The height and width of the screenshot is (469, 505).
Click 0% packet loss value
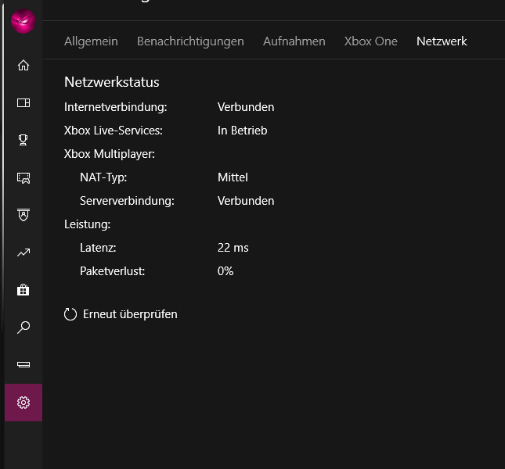coord(225,271)
